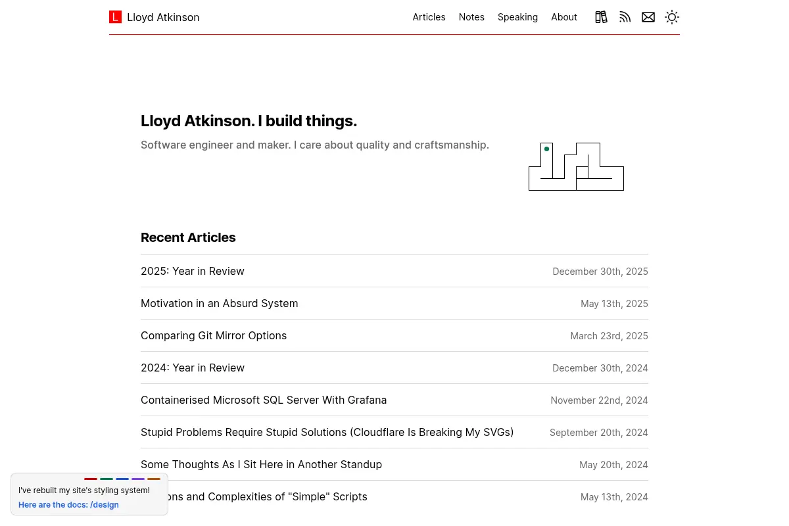This screenshot has width=789, height=526.
Task: Click the Lloyd Atkinson site title
Action: (163, 17)
